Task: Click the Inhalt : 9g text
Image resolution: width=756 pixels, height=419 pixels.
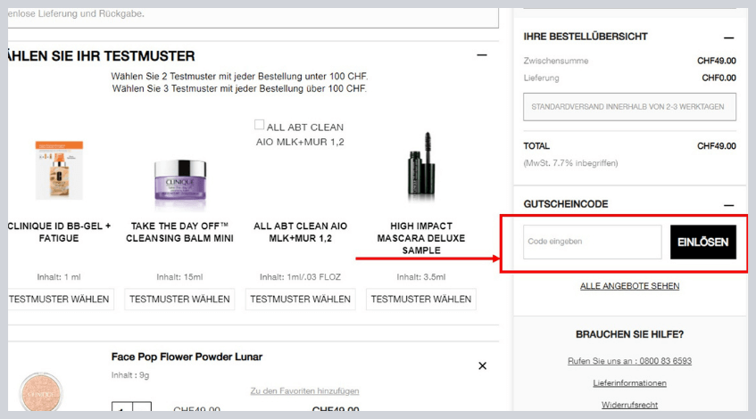Action: [130, 375]
